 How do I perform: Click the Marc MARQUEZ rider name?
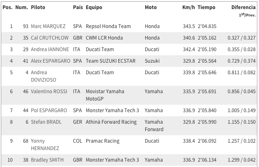pos(48,26)
